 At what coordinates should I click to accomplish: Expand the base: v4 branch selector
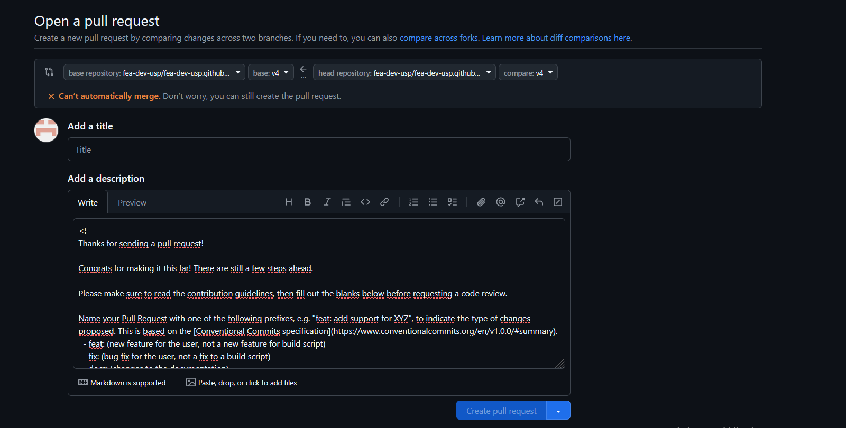click(x=271, y=72)
